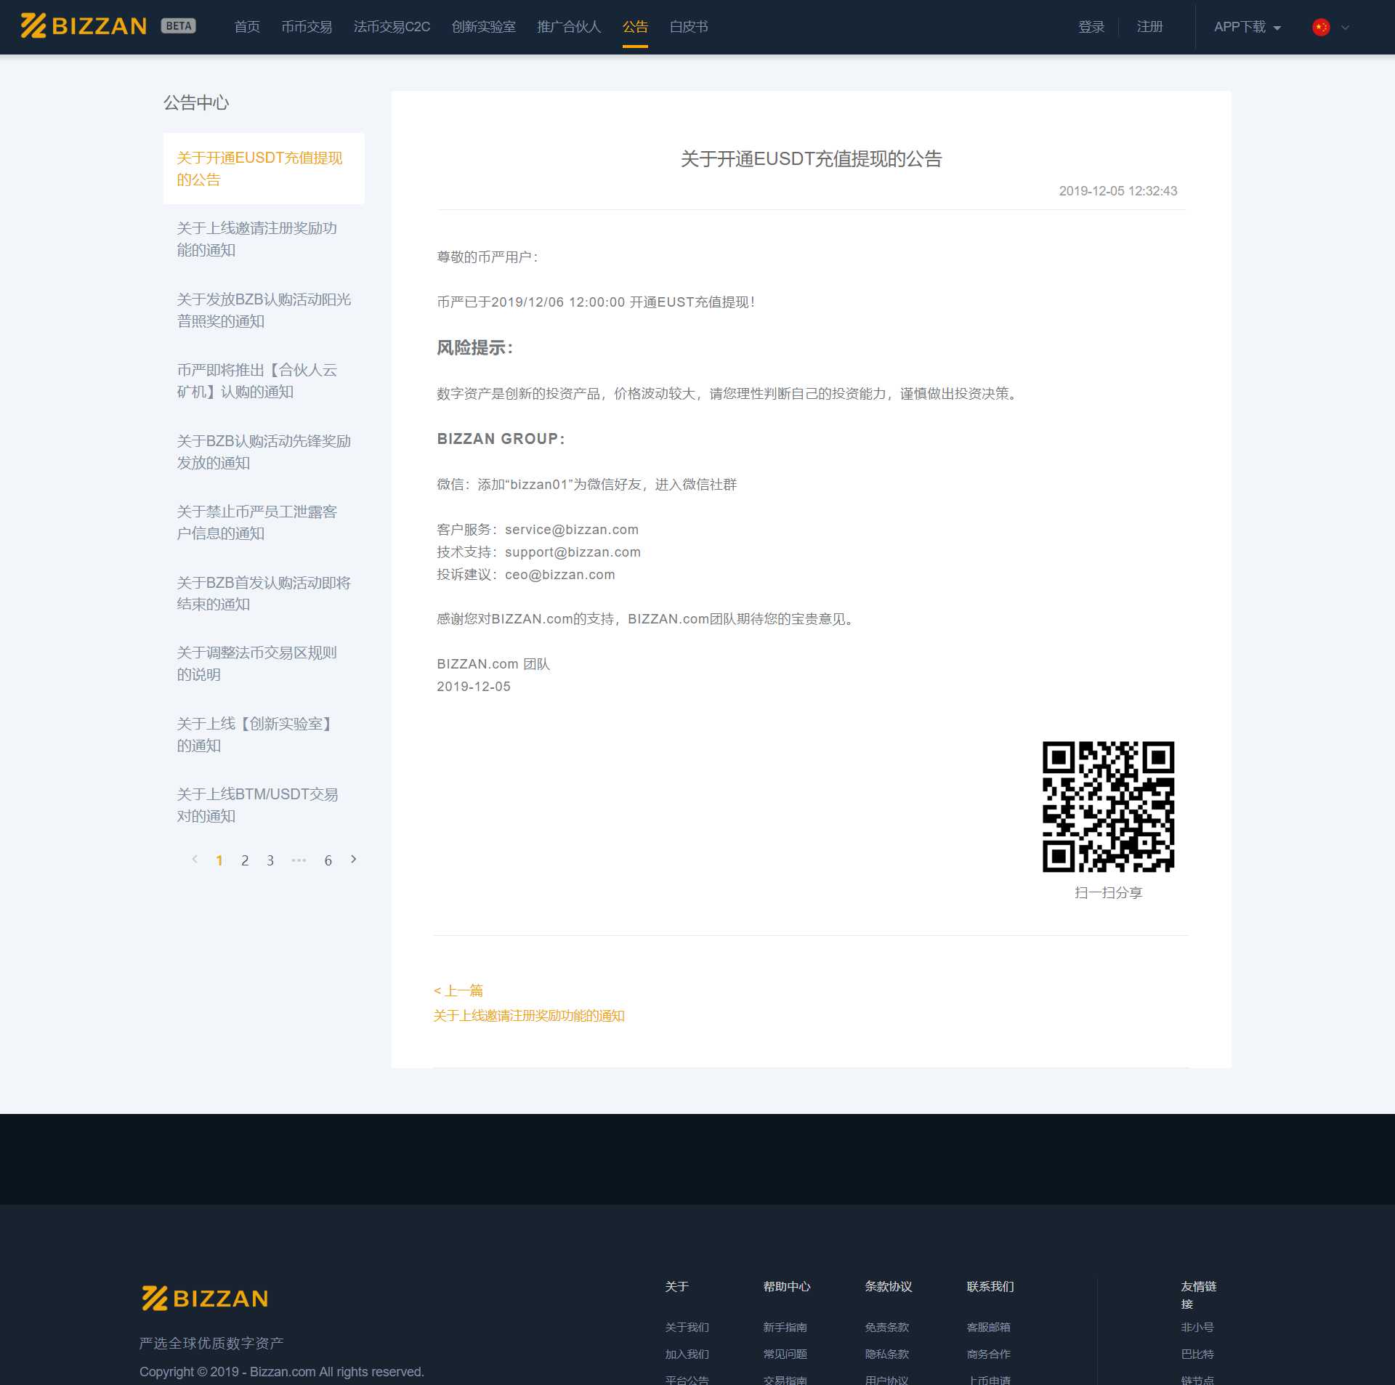
Task: Go to next announcements page arrow
Action: [354, 859]
